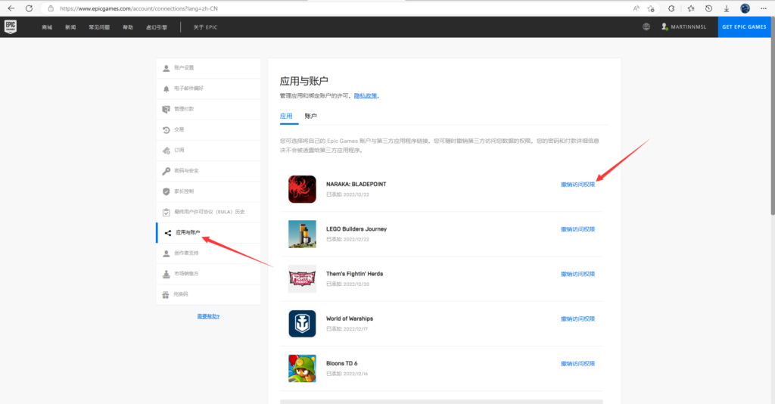Image resolution: width=775 pixels, height=404 pixels.
Task: Revoke access for LEGO Builders Journey
Action: (x=577, y=230)
